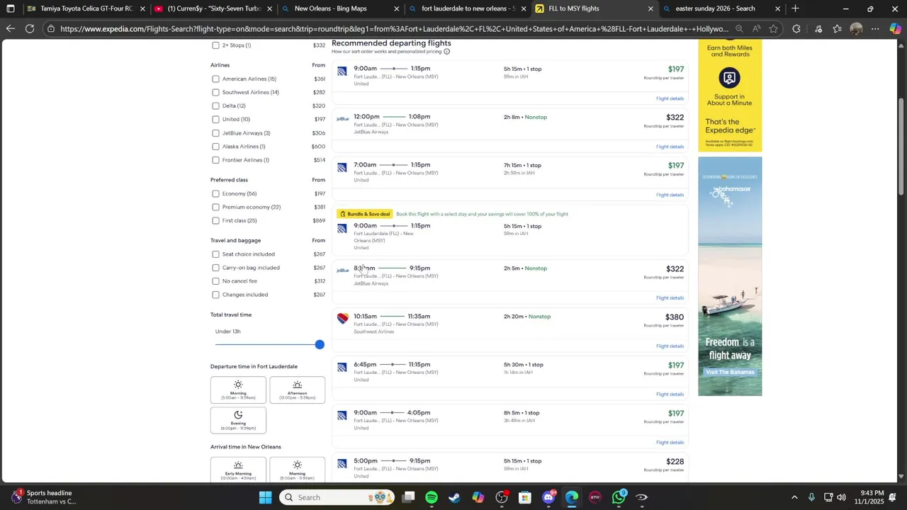Switch to the easter sunday 2026 Search tab

point(721,8)
